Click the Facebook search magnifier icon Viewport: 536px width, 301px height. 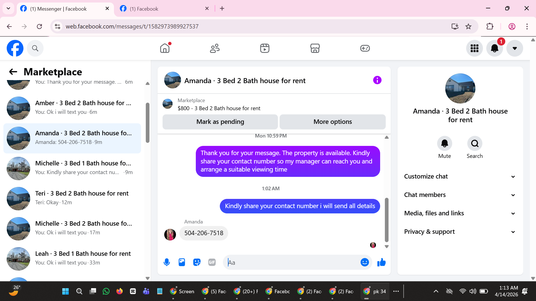click(35, 48)
